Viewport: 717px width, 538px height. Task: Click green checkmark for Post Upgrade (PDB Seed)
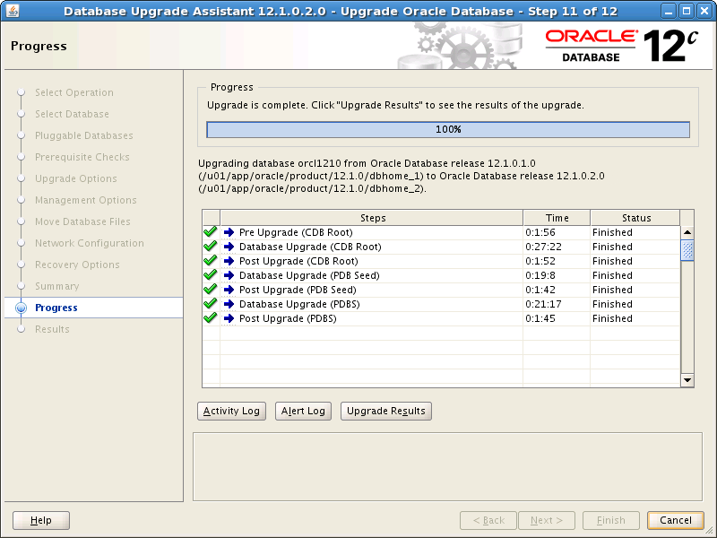coord(211,289)
